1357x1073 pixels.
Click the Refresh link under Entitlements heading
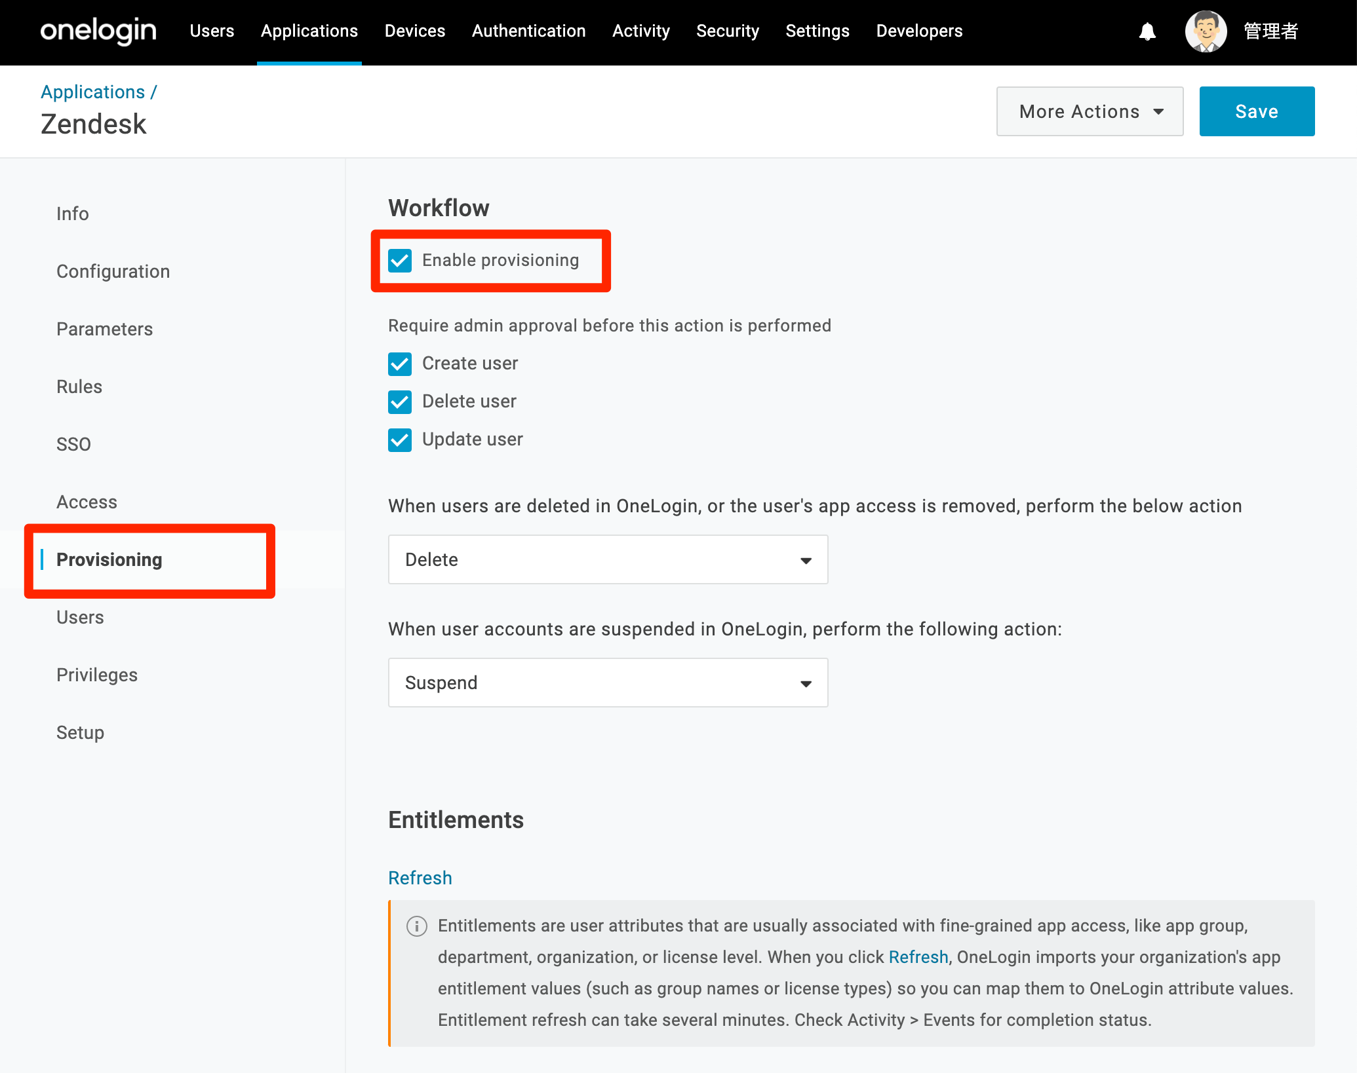(420, 878)
